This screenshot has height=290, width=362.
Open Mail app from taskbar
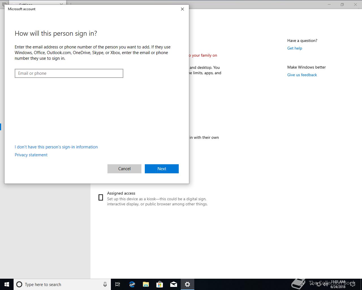point(174,284)
